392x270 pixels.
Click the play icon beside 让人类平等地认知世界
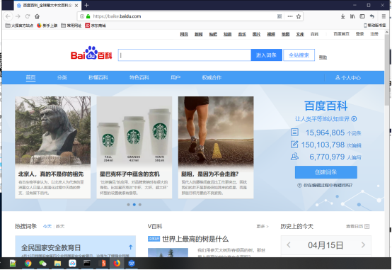coord(354,119)
